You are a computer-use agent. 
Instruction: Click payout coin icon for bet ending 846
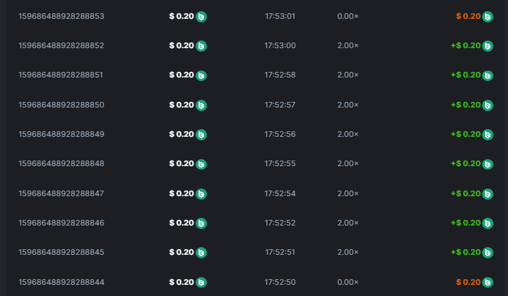488,223
